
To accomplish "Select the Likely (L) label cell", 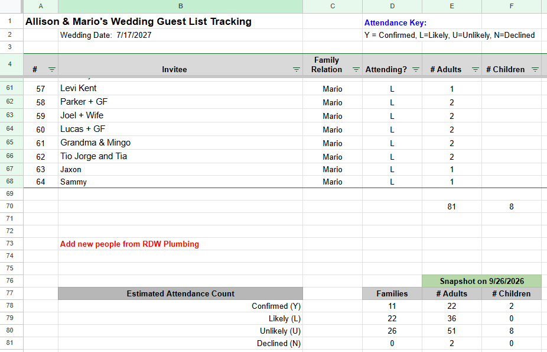I will coord(180,318).
